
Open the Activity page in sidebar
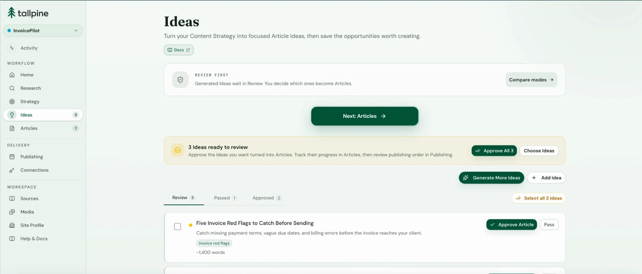tap(43, 48)
